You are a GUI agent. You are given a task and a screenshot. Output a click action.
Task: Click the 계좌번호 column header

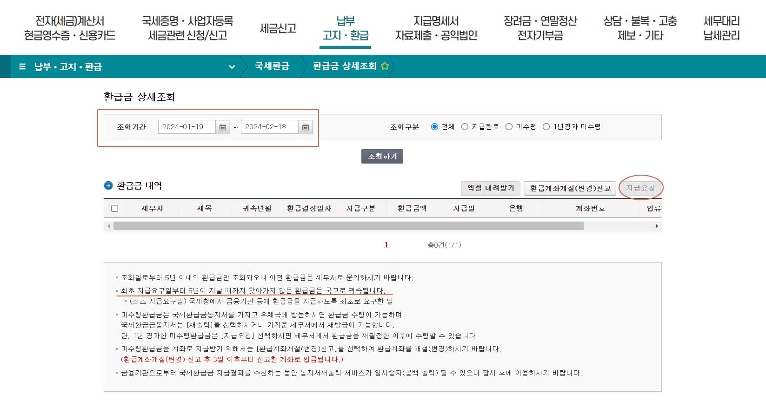coord(591,209)
